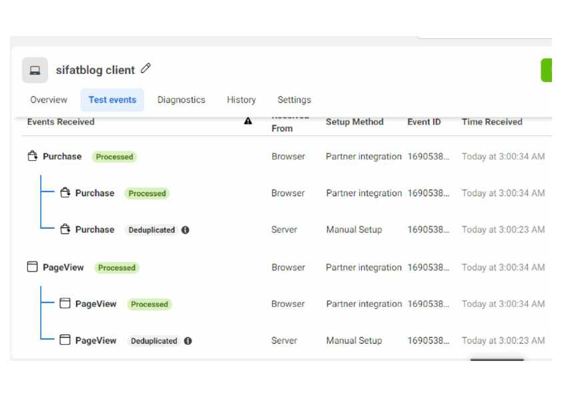Click the page icon on deduplicated PageView row

65,340
